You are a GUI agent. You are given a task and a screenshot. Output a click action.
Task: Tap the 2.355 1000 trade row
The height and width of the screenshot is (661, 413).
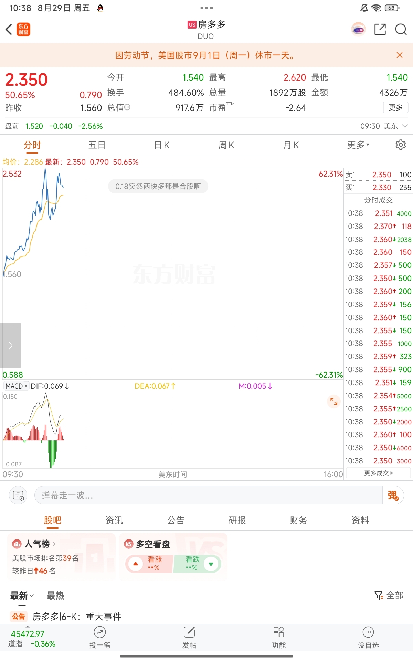click(378, 343)
